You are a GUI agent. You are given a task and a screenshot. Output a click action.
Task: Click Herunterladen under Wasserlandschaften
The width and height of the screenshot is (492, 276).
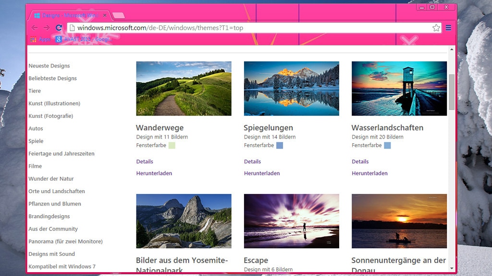(x=369, y=173)
